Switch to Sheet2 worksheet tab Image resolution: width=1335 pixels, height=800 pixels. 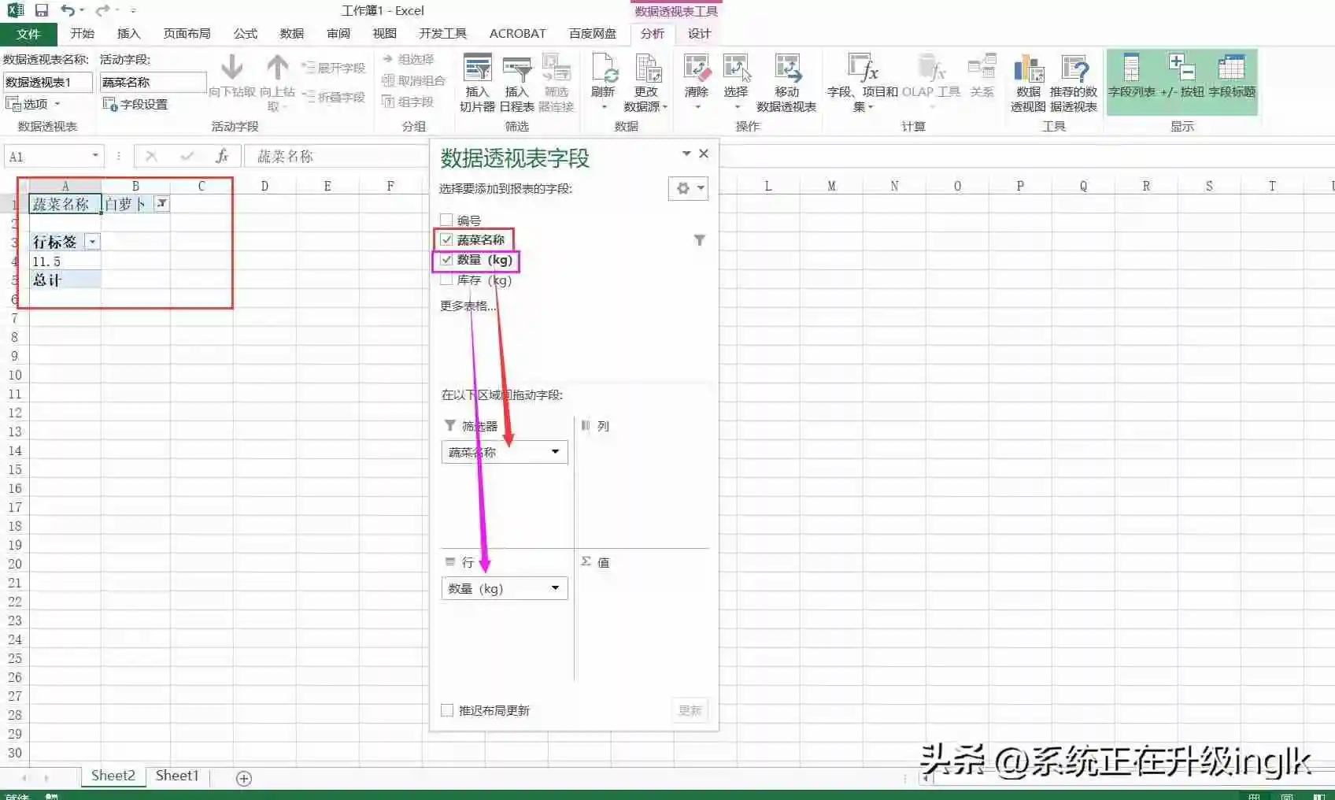[113, 776]
